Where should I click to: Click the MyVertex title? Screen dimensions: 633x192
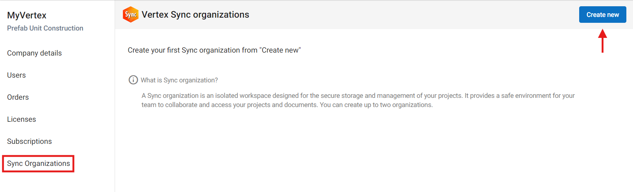pos(27,15)
